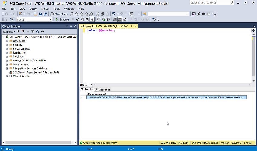Expand the Security folder
The width and height of the screenshot is (257, 151).
[x=7, y=45]
